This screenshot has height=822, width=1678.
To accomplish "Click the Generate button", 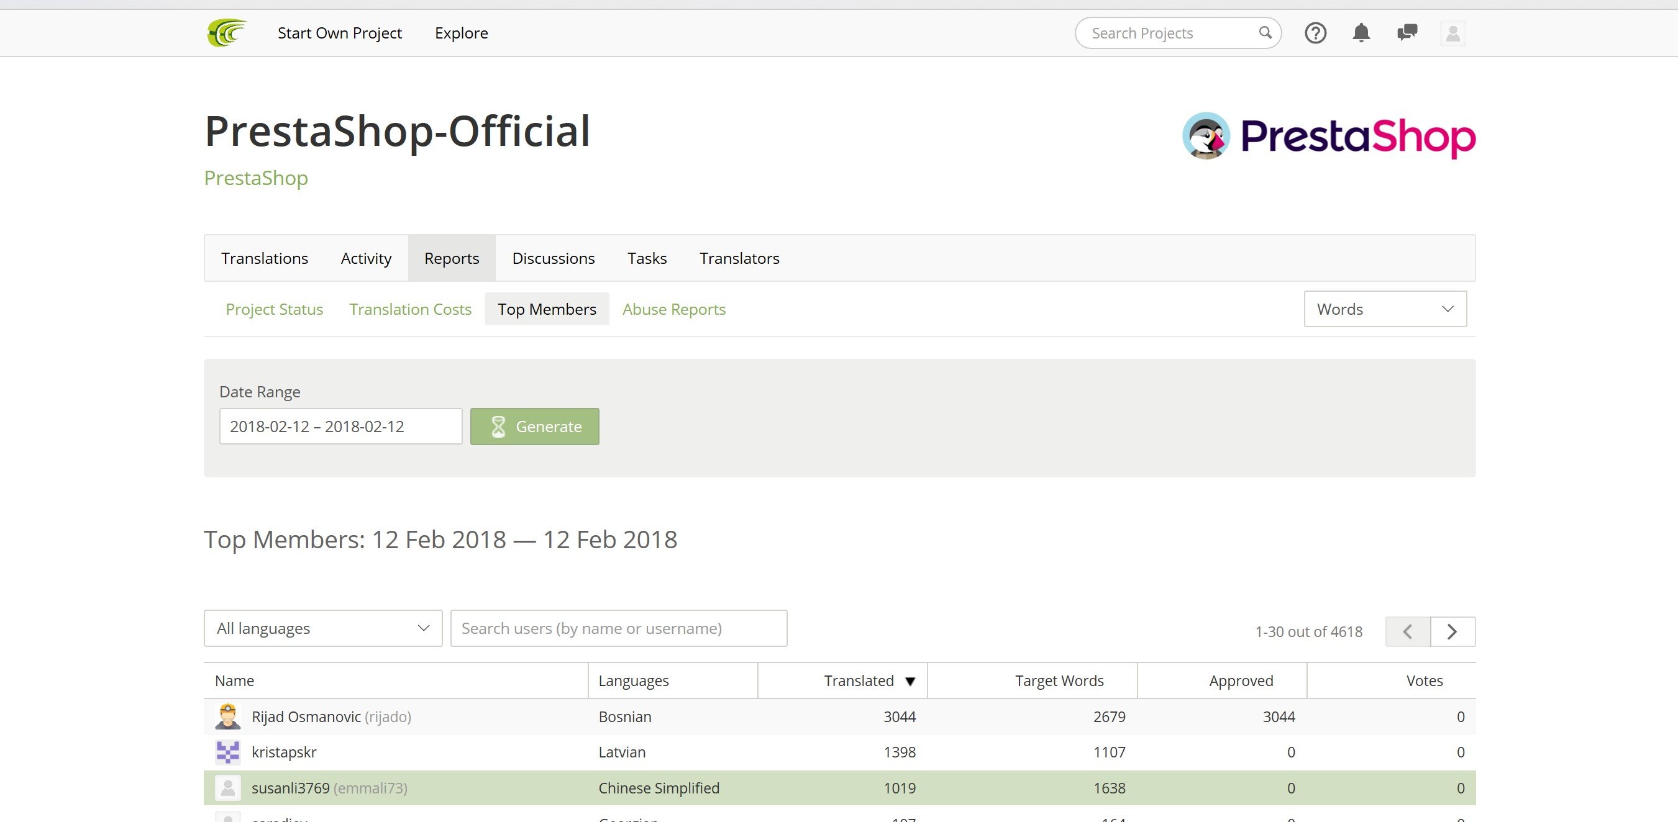I will (535, 427).
